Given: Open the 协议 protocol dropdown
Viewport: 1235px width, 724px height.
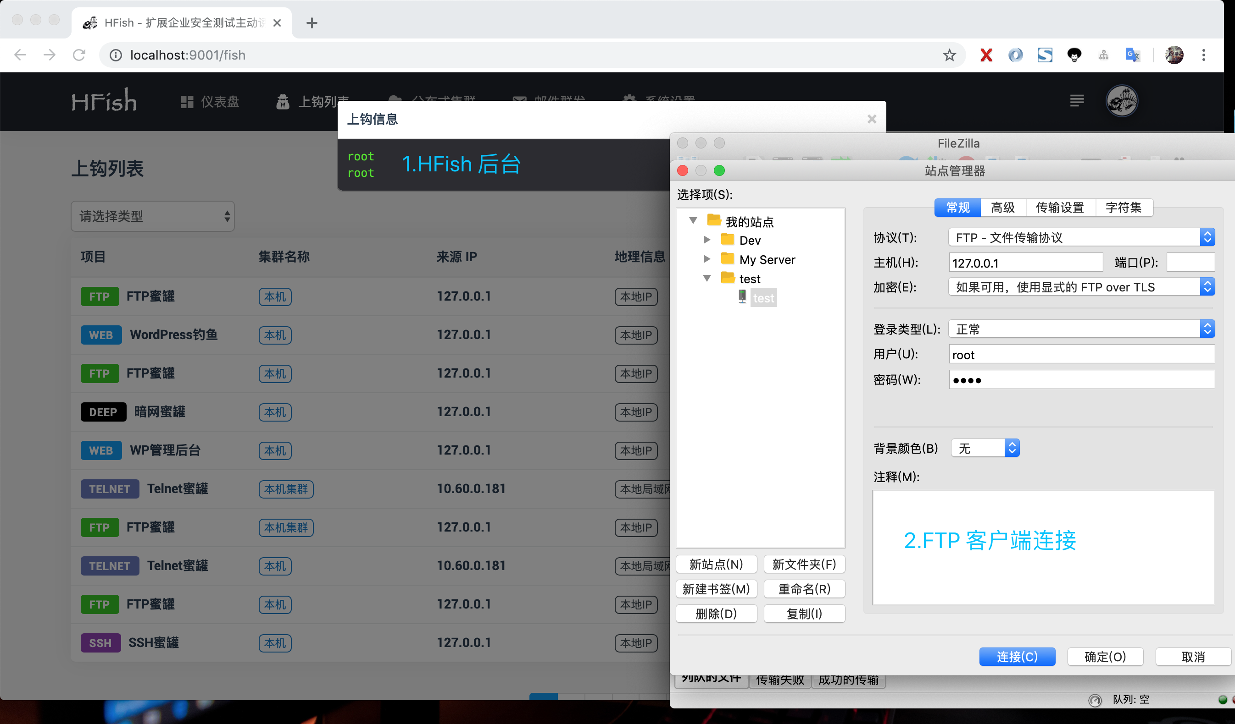Looking at the screenshot, I should coord(1081,238).
